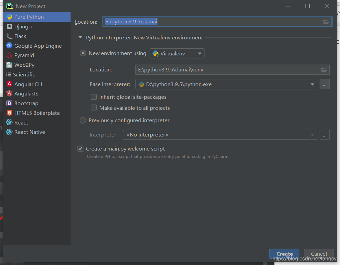Select Previously configured interpreter radio button
340x265 pixels.
coord(83,120)
